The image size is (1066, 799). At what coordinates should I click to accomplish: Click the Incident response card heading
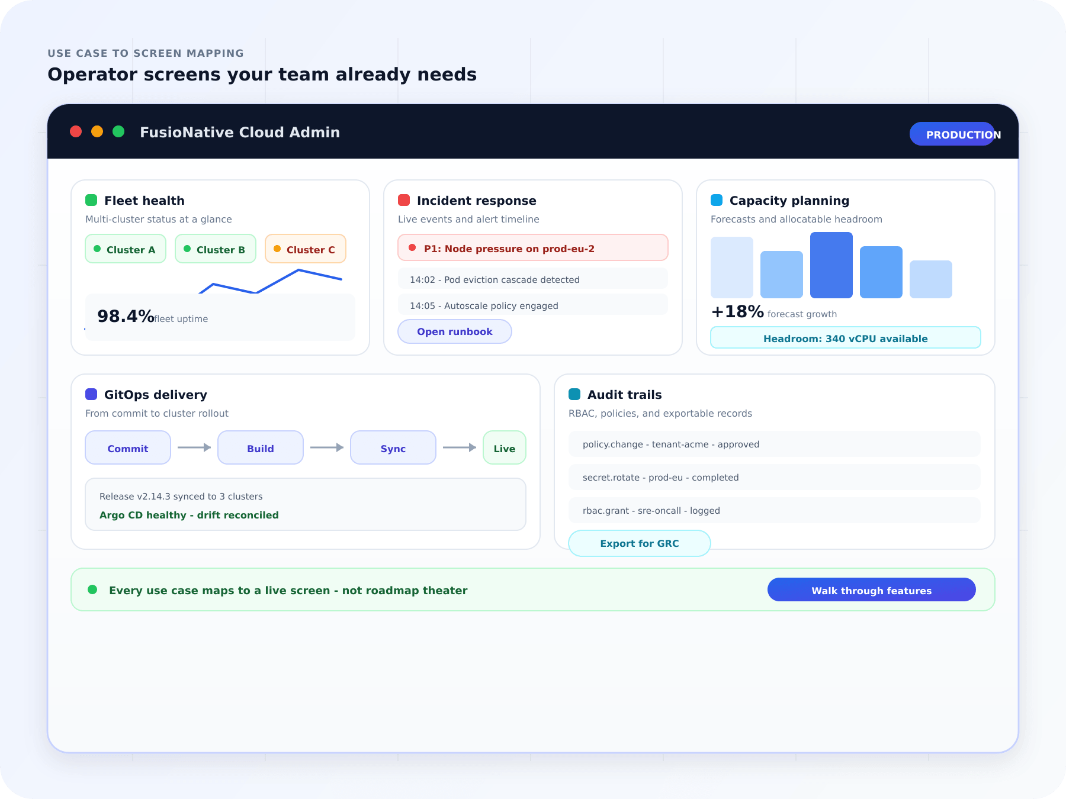tap(477, 201)
